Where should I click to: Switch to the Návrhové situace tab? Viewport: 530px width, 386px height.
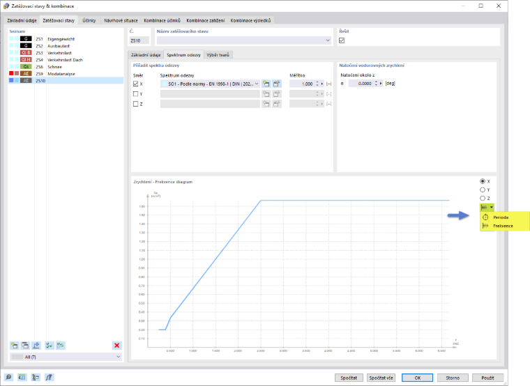(121, 21)
